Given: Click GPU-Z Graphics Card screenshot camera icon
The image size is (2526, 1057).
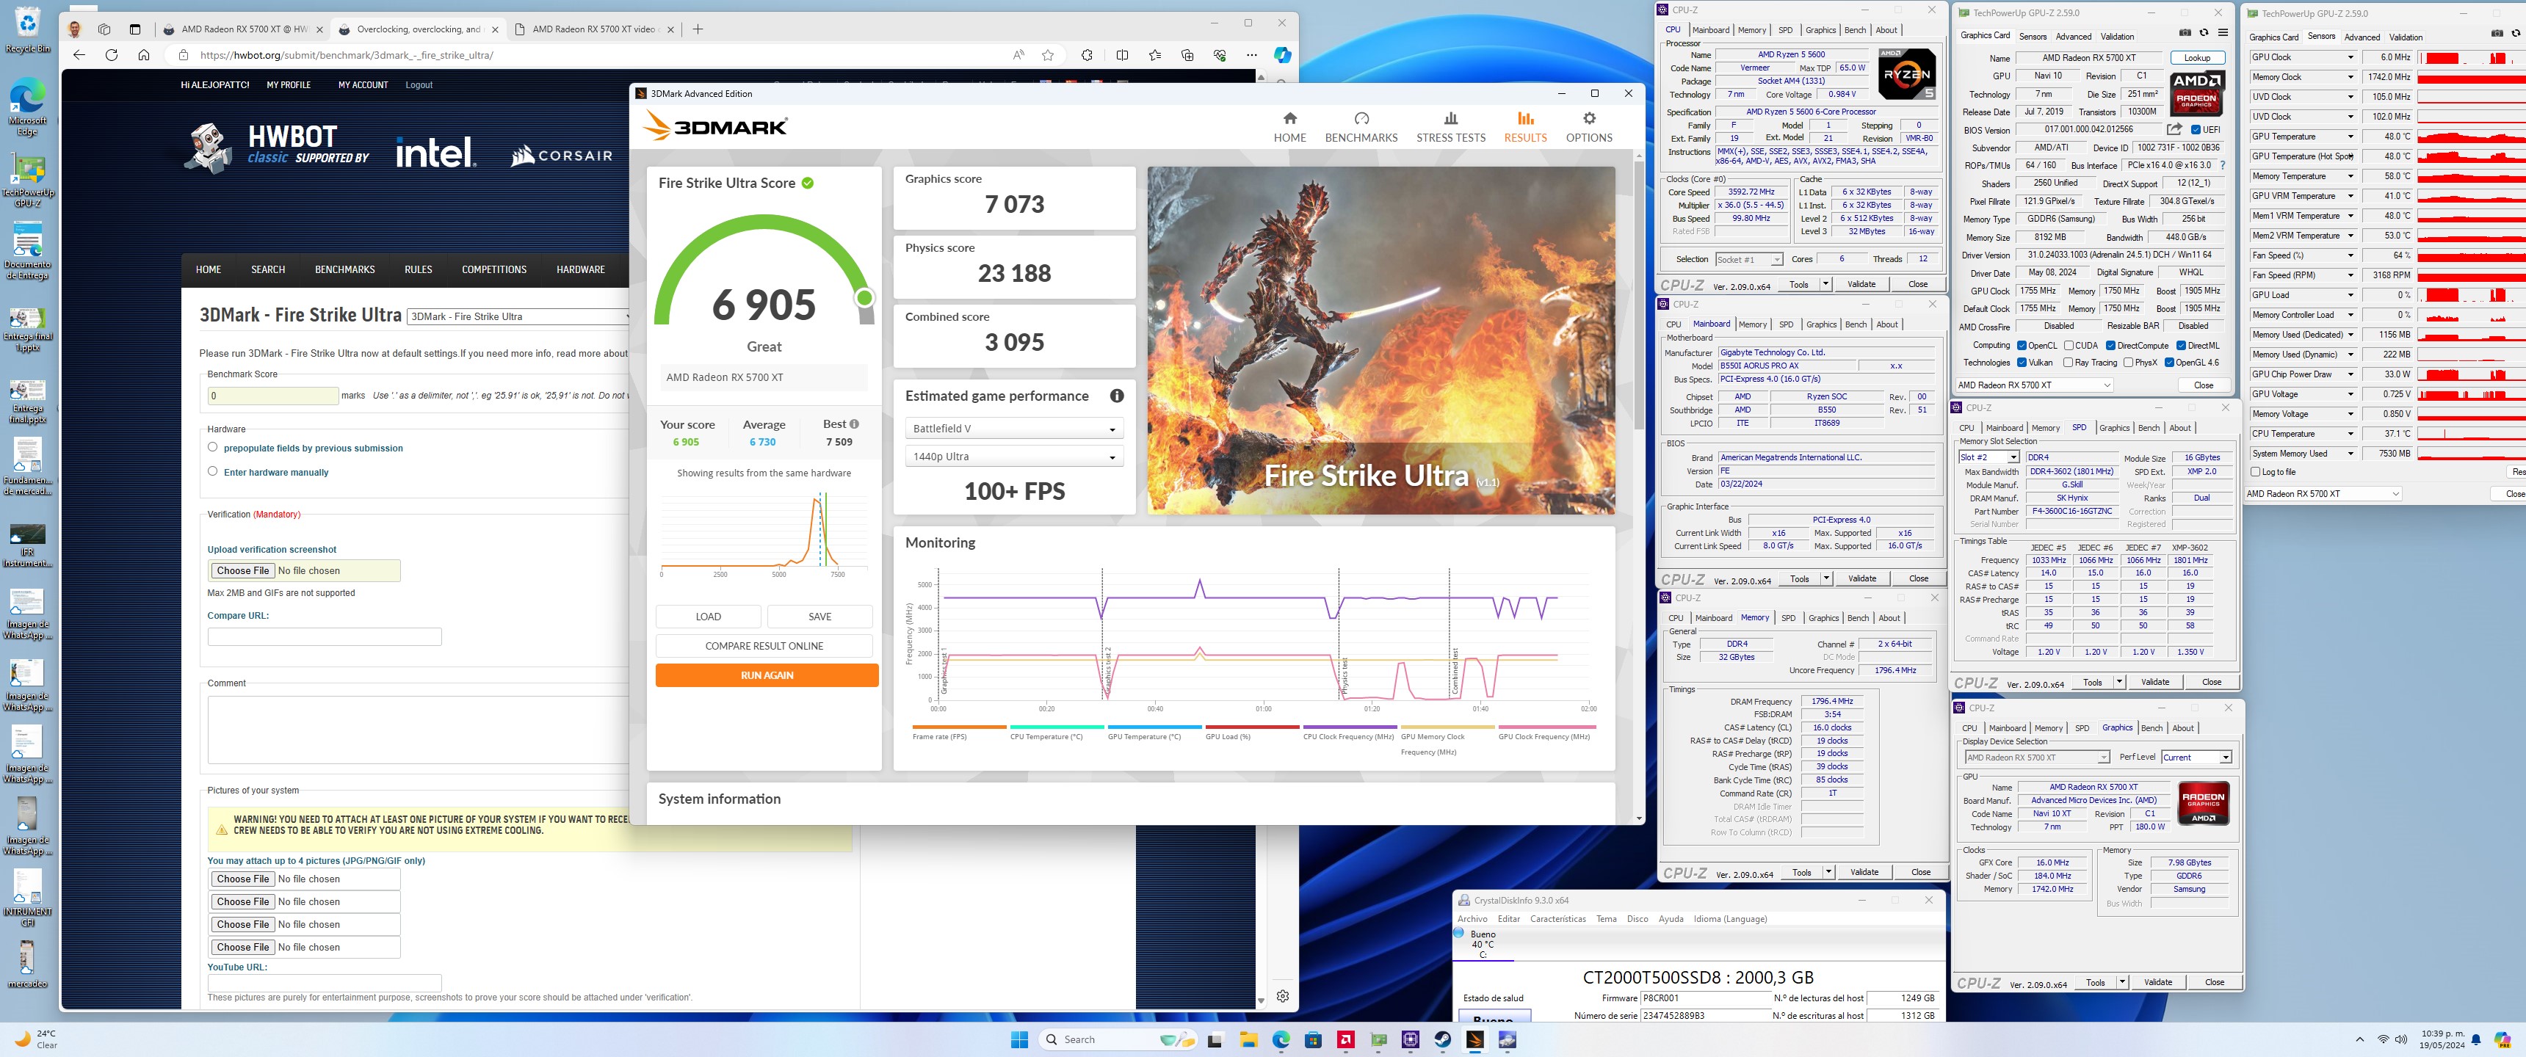Looking at the screenshot, I should 2185,32.
